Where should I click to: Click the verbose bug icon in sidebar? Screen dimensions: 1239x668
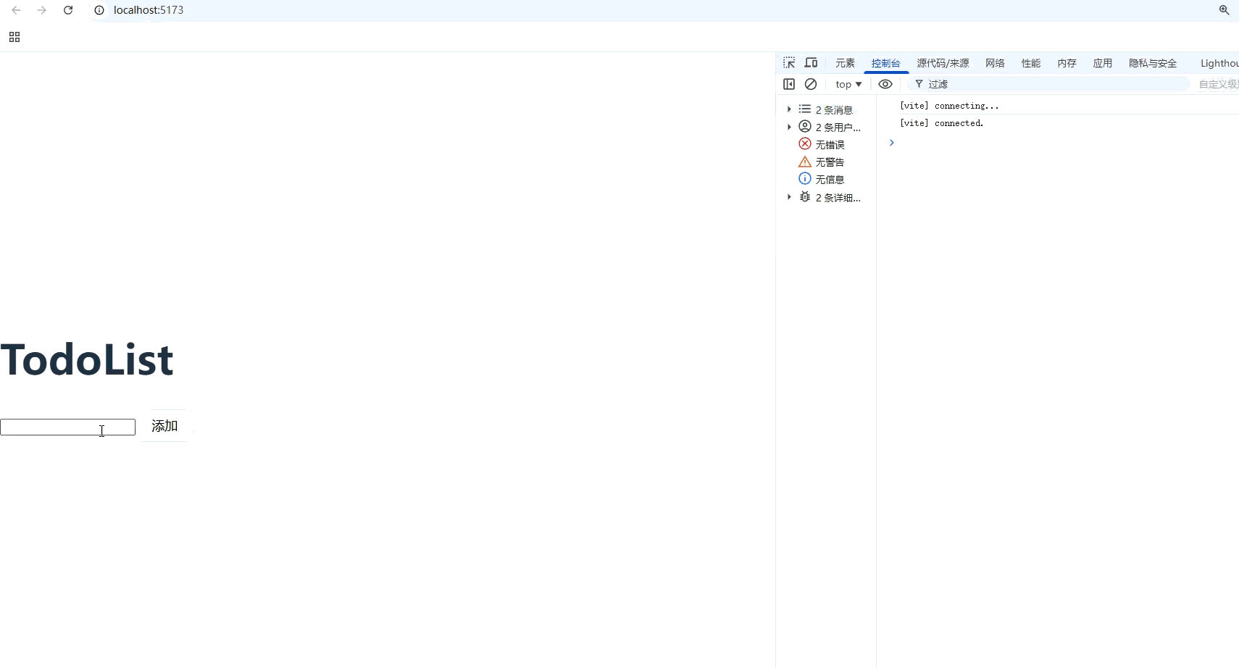[x=805, y=196]
